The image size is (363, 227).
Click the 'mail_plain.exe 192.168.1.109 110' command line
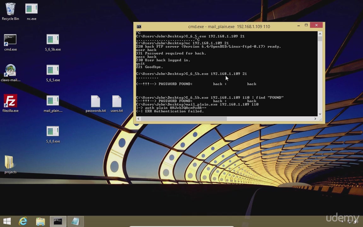197,104
